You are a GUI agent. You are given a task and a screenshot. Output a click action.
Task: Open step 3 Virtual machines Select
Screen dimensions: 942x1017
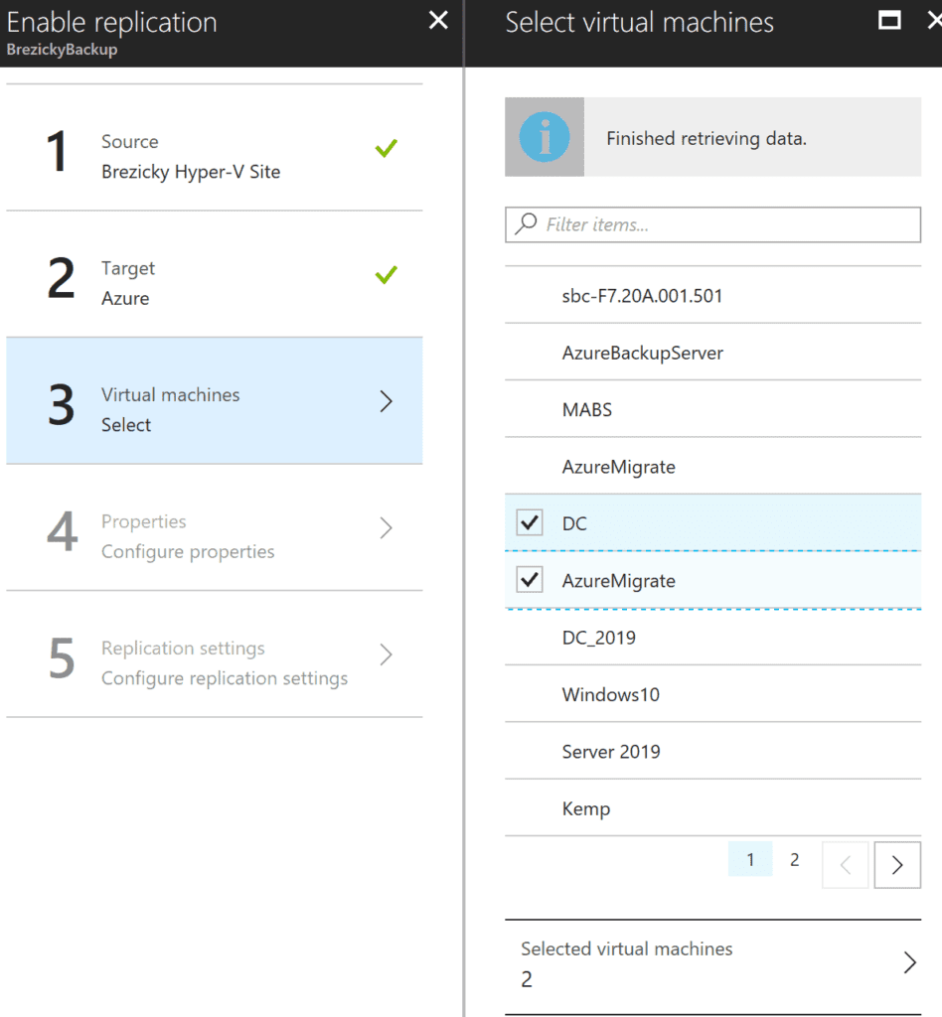tap(214, 401)
